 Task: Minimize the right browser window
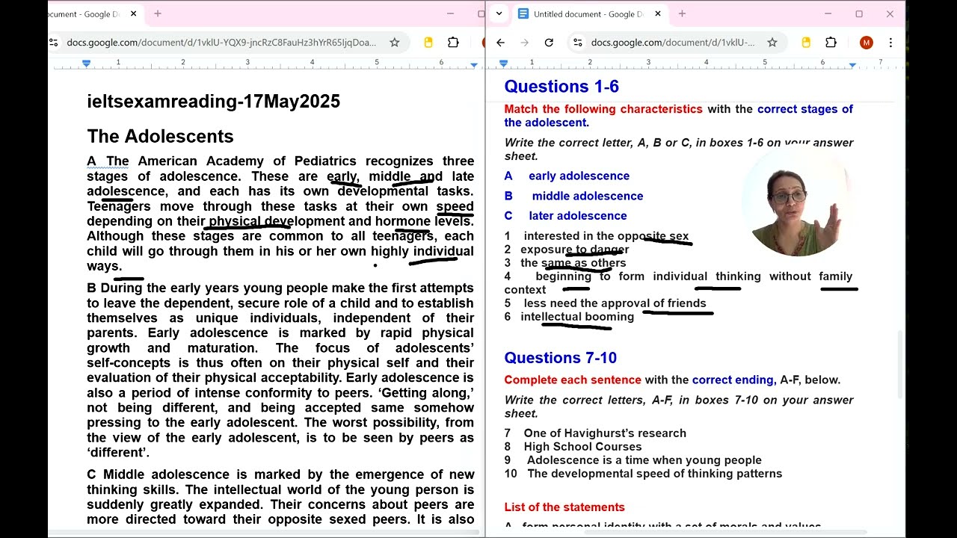pyautogui.click(x=828, y=13)
